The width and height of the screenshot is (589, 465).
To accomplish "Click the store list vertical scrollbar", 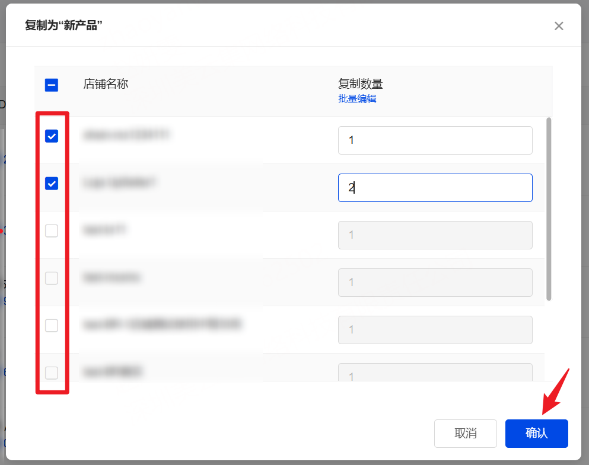I will 549,209.
